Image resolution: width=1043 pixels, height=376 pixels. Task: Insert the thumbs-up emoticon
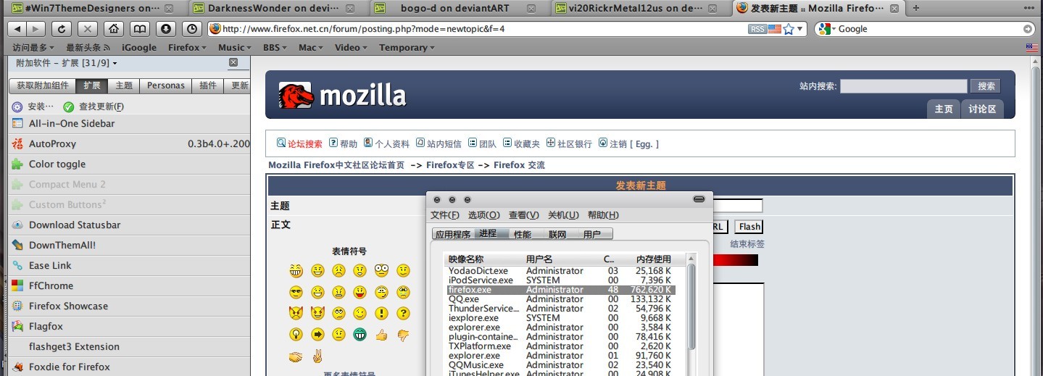(x=381, y=335)
